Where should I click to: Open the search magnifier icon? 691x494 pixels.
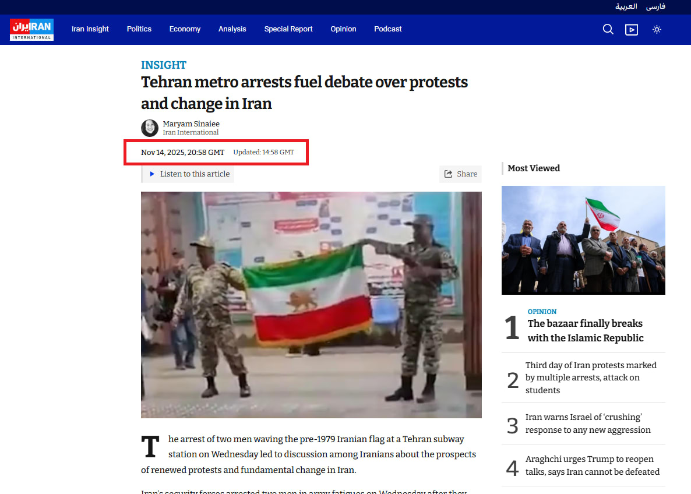608,29
